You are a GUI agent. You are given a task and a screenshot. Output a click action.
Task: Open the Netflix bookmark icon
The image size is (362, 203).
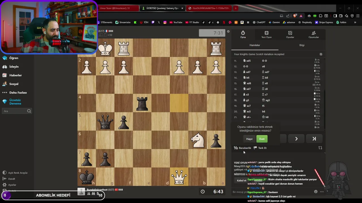click(224, 22)
